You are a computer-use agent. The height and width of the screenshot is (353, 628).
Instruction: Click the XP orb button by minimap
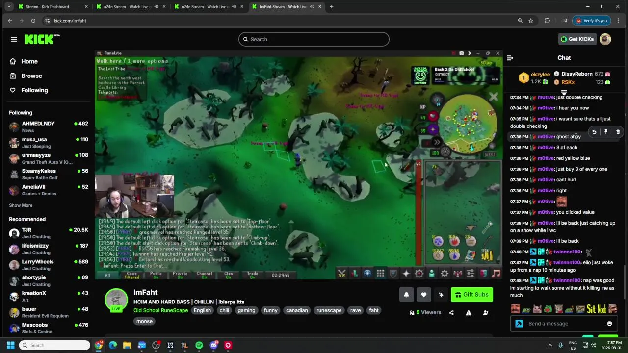click(422, 107)
